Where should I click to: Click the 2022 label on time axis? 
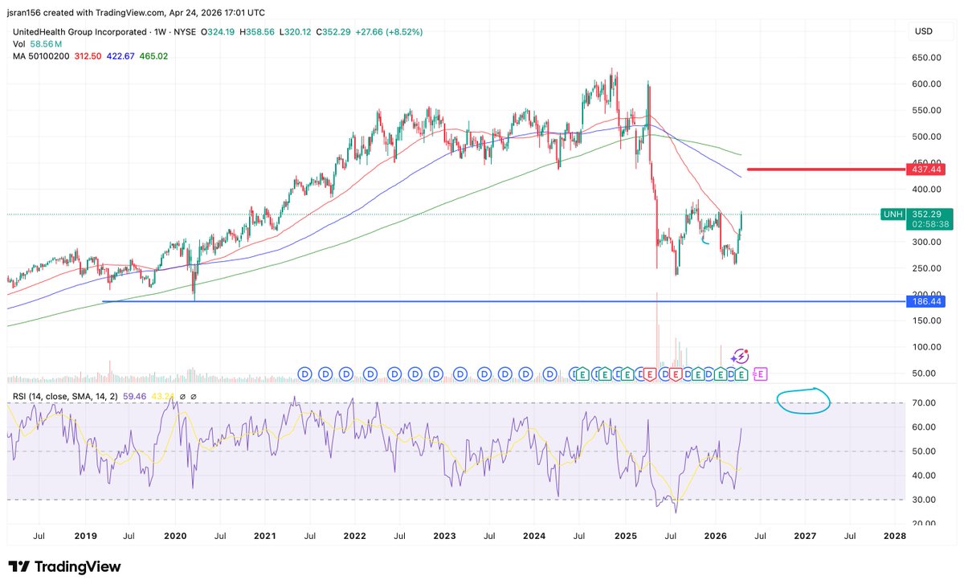354,535
